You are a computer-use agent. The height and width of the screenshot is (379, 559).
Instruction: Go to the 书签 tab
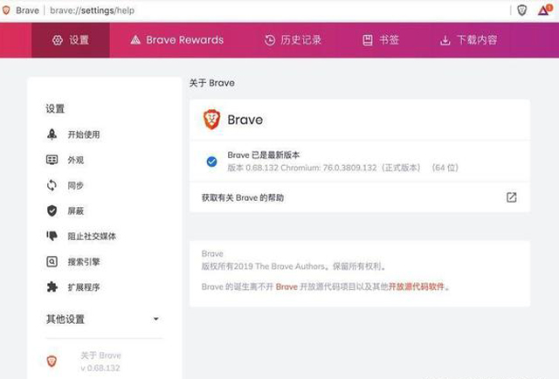pyautogui.click(x=381, y=40)
